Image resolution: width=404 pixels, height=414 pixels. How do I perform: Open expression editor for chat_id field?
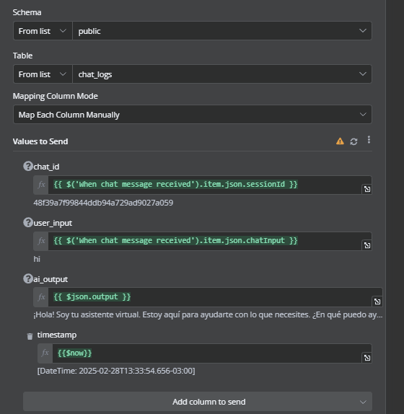(x=367, y=189)
